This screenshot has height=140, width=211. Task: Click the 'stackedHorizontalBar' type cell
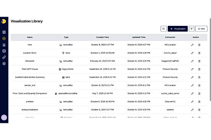pyautogui.click(x=66, y=93)
